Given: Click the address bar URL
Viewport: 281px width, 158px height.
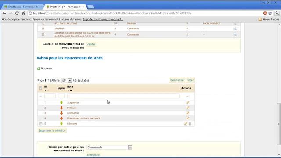Looking at the screenshot, I should pos(112,13).
